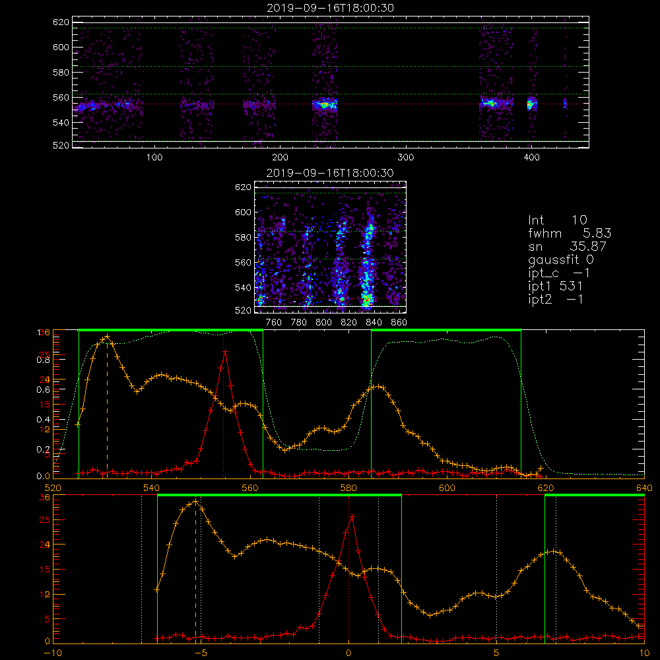
Task: Click the "fwhm 5.83" readout text
Action: click(570, 233)
